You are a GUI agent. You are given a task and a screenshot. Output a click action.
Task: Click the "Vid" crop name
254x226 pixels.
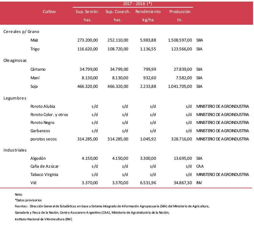tap(33, 183)
